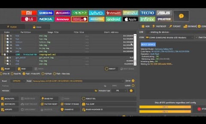Viewport: 206px width, 124px height.
Task: Click the Erase FRP icon
Action: [42, 99]
